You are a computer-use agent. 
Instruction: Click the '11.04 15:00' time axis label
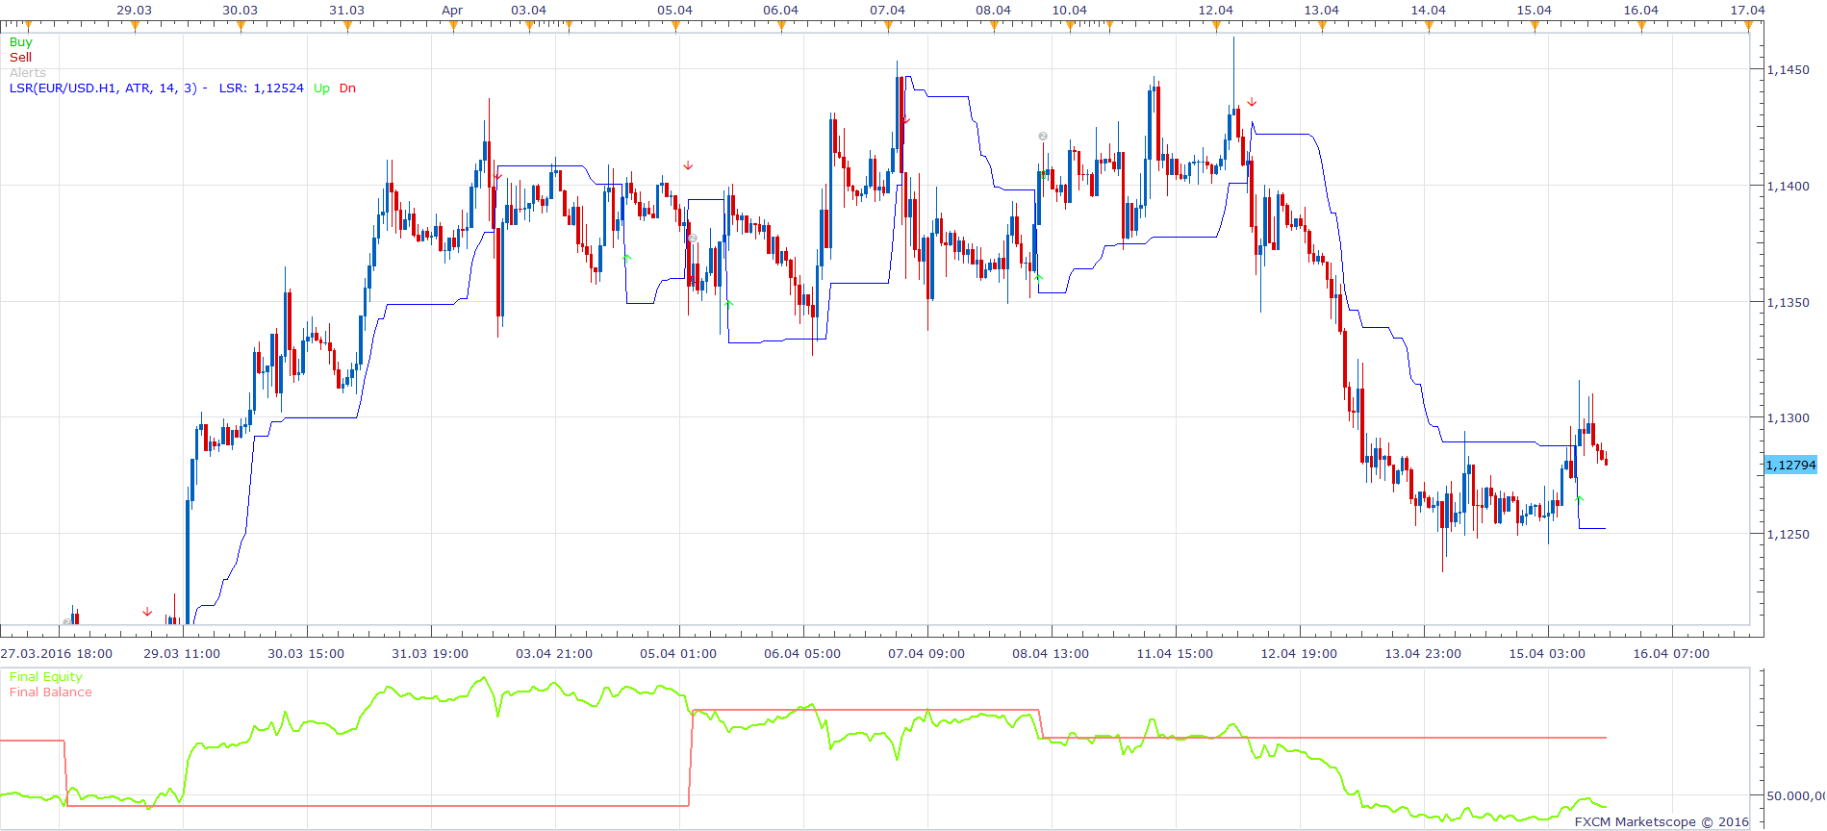pos(1175,654)
